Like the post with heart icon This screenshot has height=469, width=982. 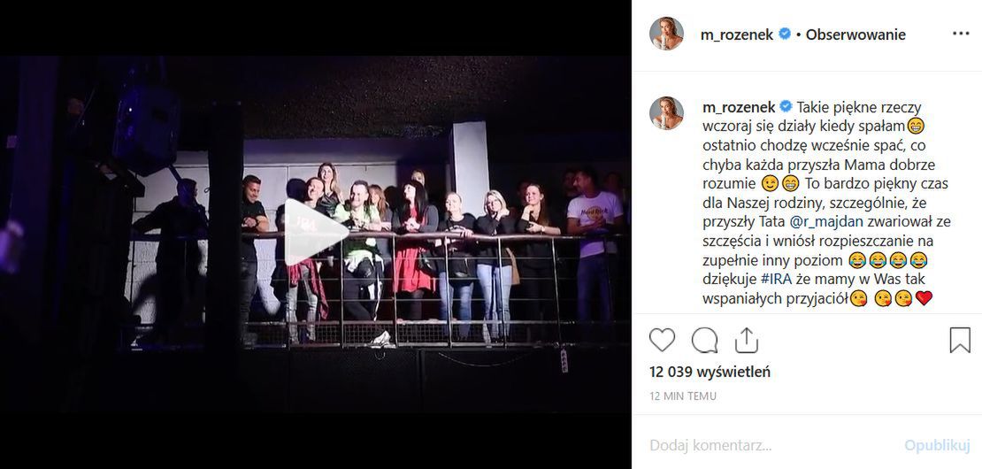[x=662, y=341]
